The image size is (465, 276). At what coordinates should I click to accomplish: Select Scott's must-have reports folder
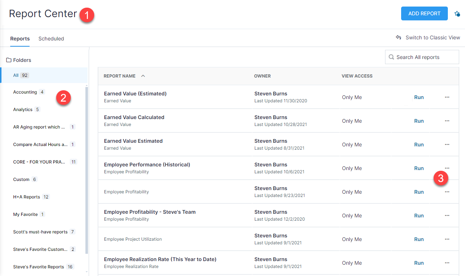[40, 232]
